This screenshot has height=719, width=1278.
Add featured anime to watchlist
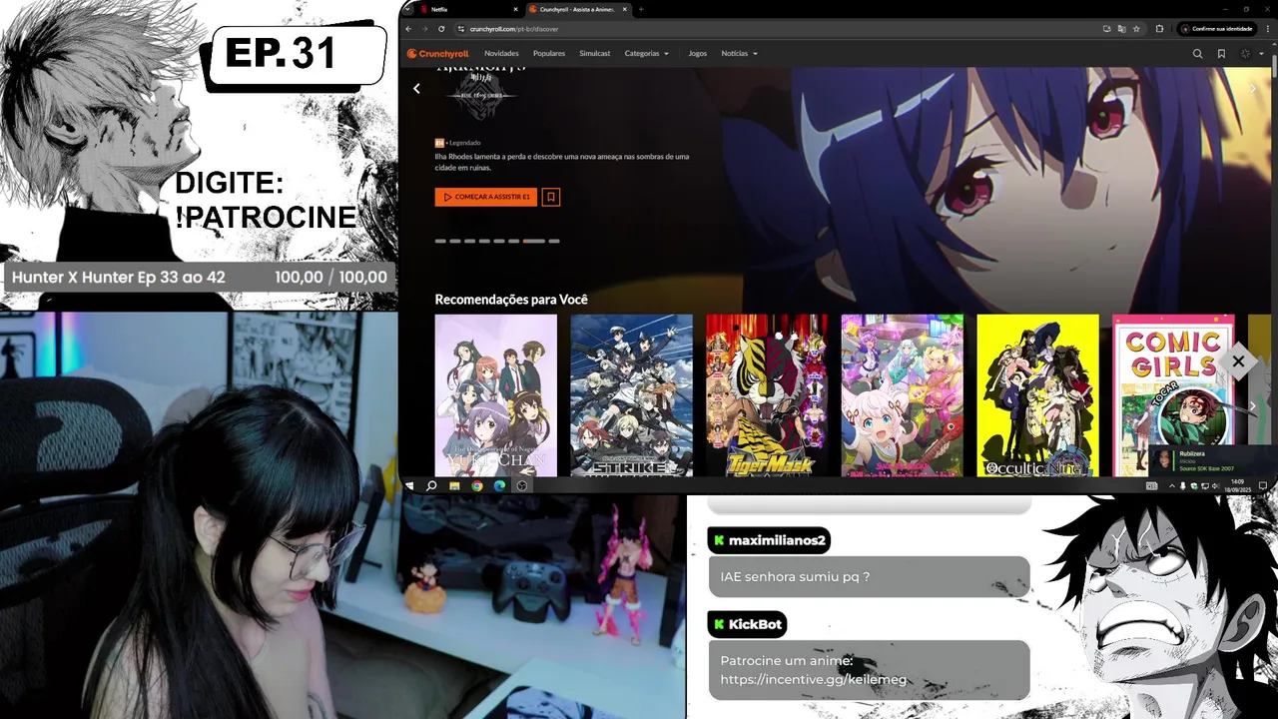click(x=551, y=197)
